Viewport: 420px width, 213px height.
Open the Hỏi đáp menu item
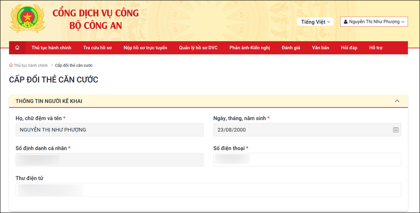pyautogui.click(x=349, y=48)
